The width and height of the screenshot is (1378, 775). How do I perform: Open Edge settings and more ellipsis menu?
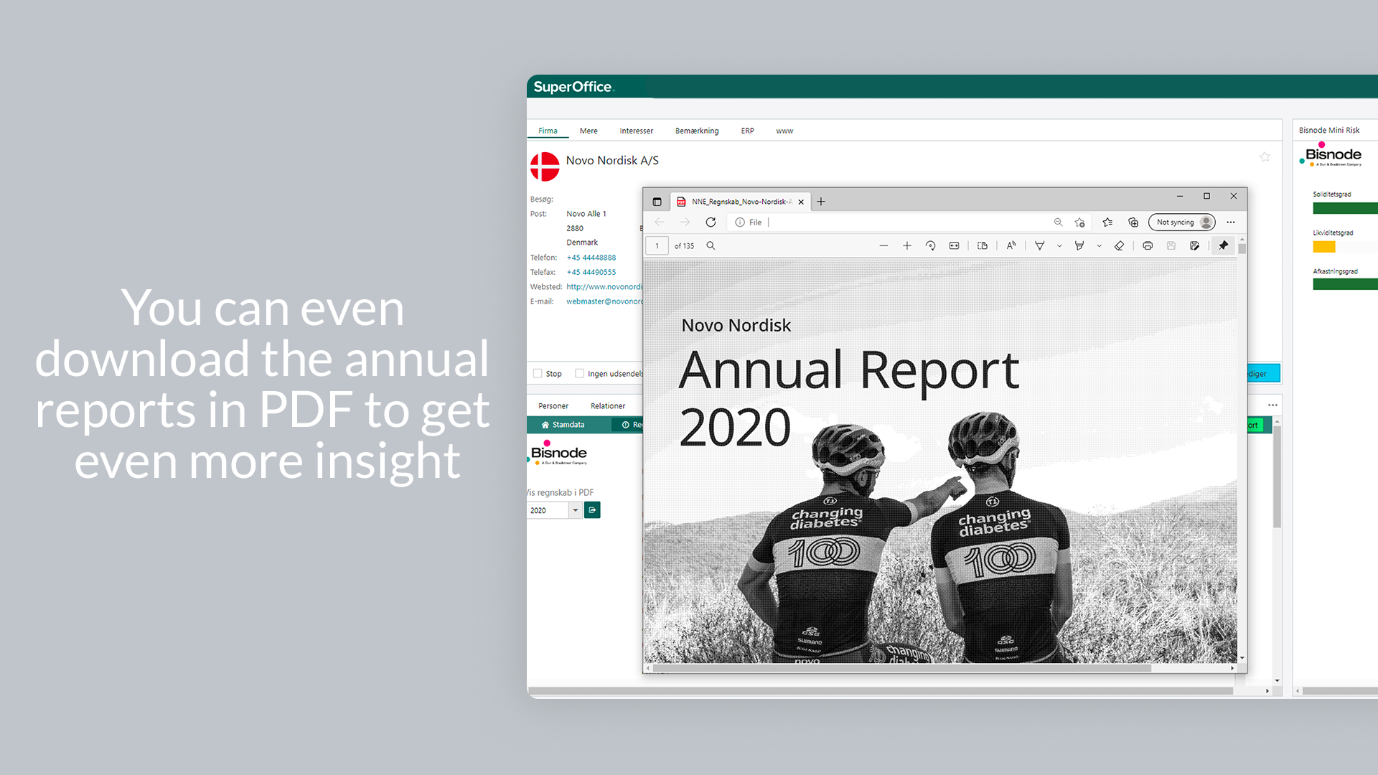point(1231,222)
